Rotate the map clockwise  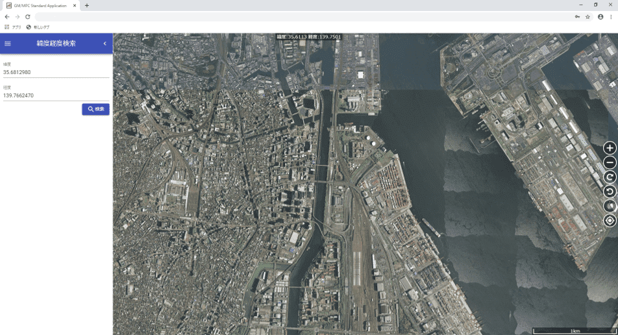pyautogui.click(x=610, y=177)
